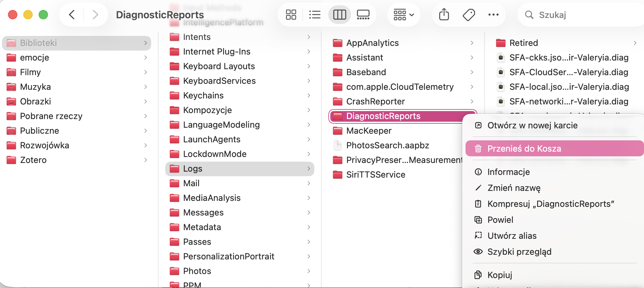Screen dimensions: 644x288
Task: Switch to list view
Action: coord(315,15)
